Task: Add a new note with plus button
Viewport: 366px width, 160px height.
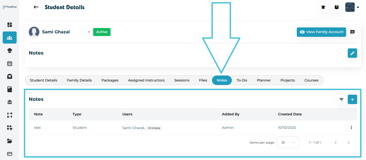Action: [x=352, y=99]
